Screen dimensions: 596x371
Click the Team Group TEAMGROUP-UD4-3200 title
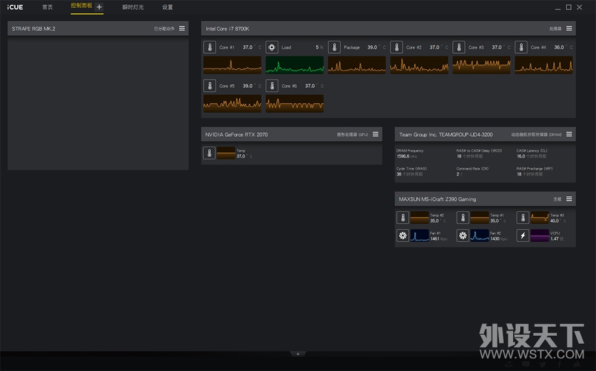pyautogui.click(x=446, y=134)
